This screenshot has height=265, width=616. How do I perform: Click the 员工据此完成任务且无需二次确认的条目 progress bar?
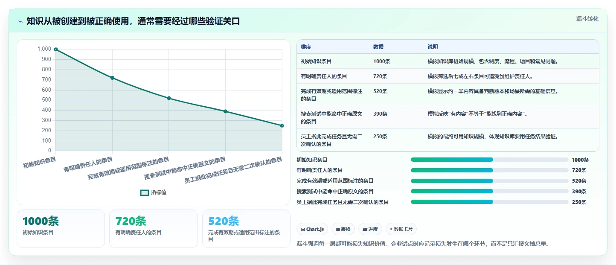pos(490,202)
